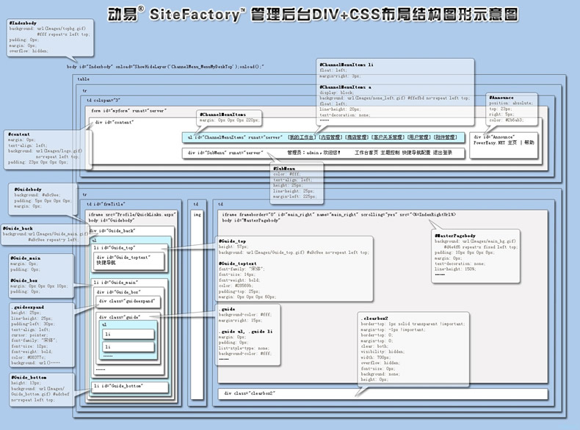Open the 帮助 link in Announce
The width and height of the screenshot is (580, 430).
click(x=529, y=142)
